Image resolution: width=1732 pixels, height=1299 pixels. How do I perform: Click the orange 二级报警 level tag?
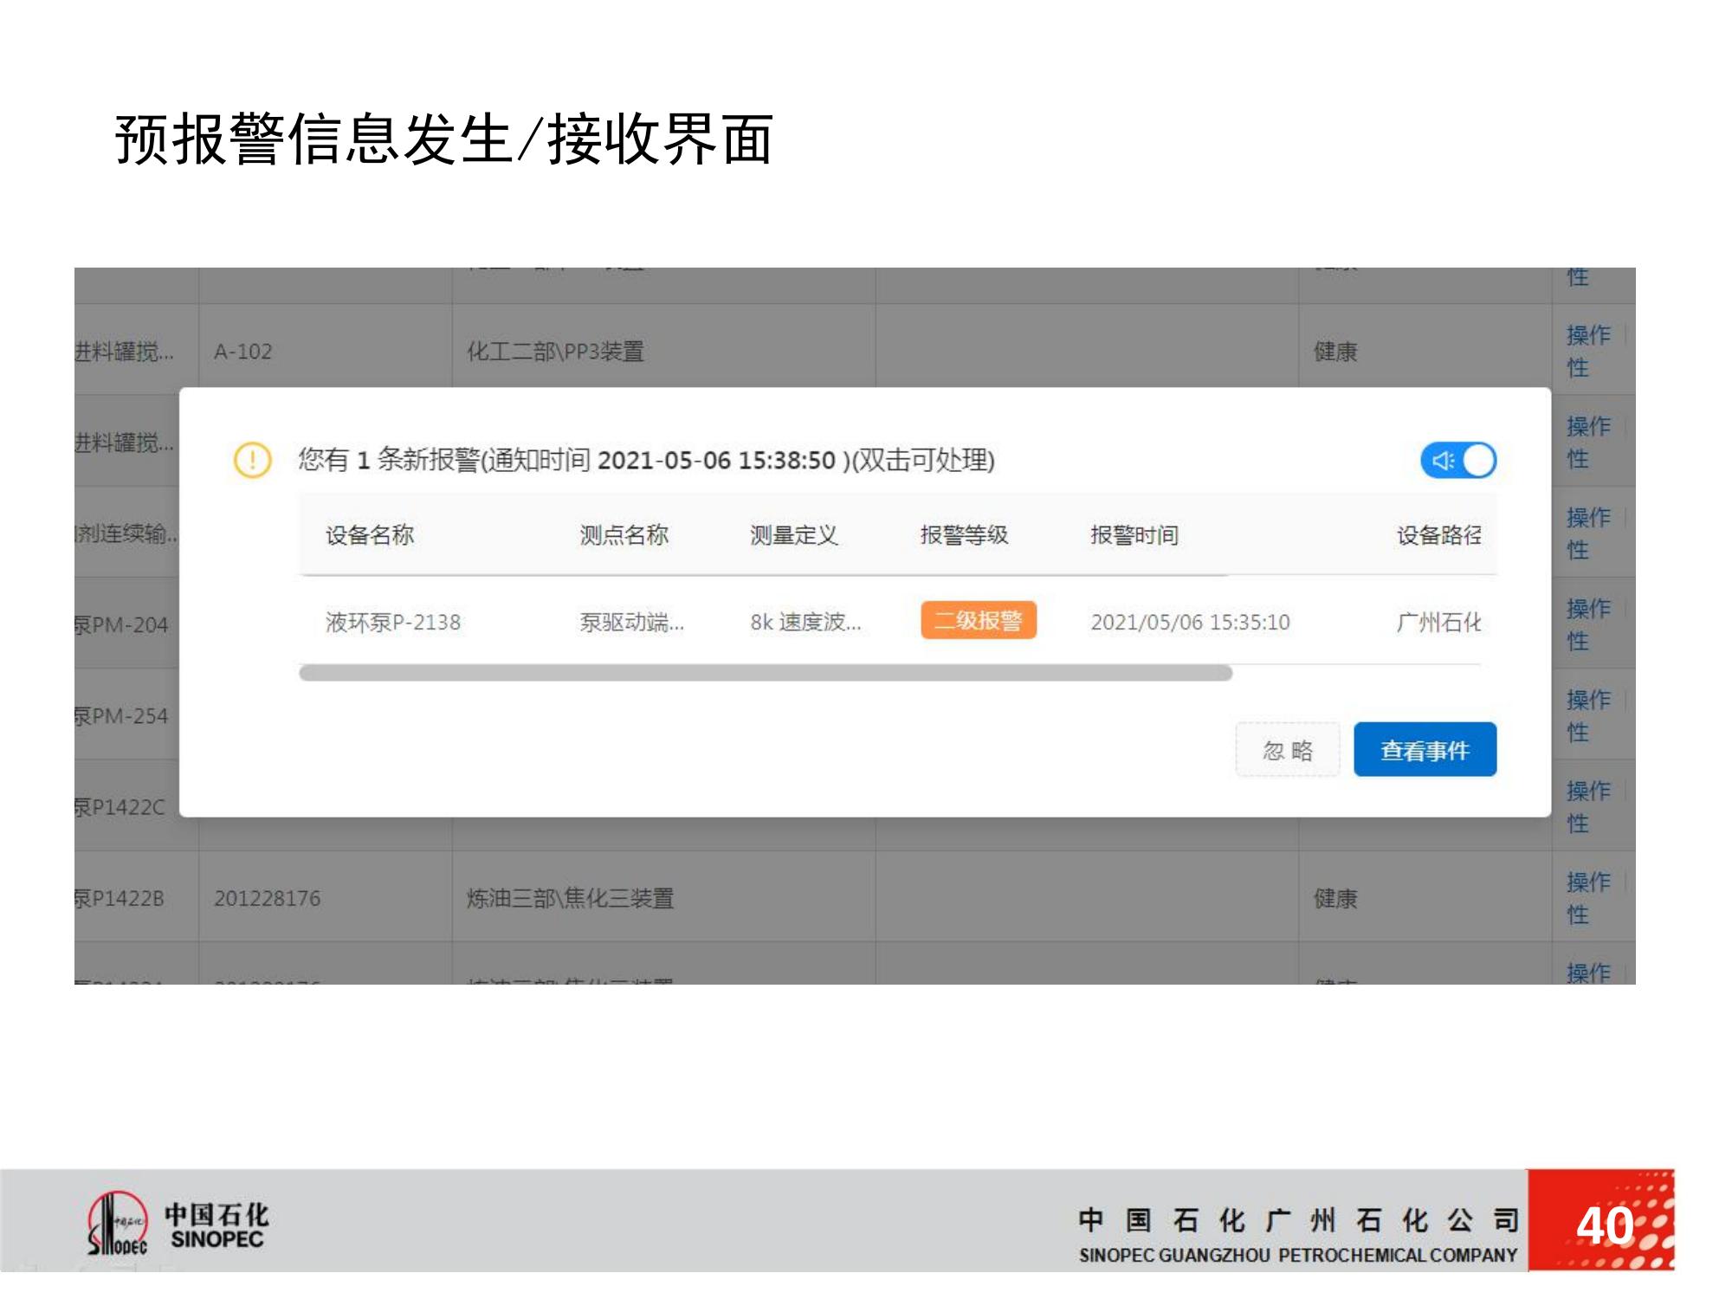coord(978,621)
